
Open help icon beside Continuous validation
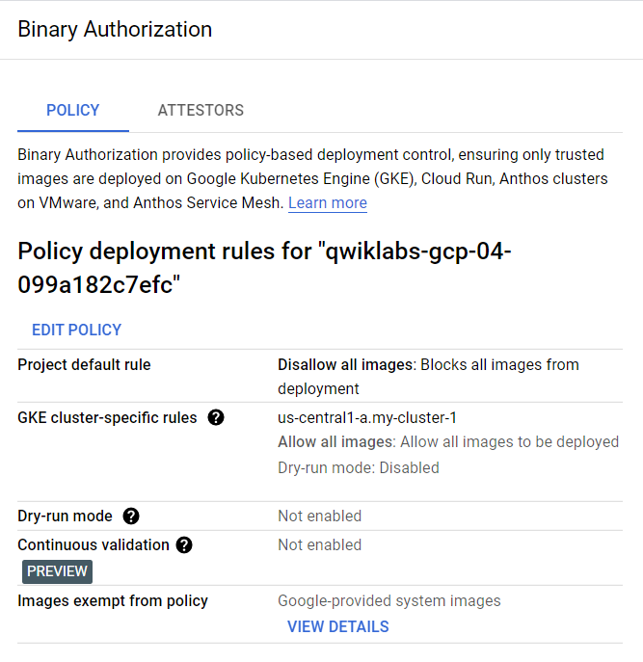click(x=184, y=545)
